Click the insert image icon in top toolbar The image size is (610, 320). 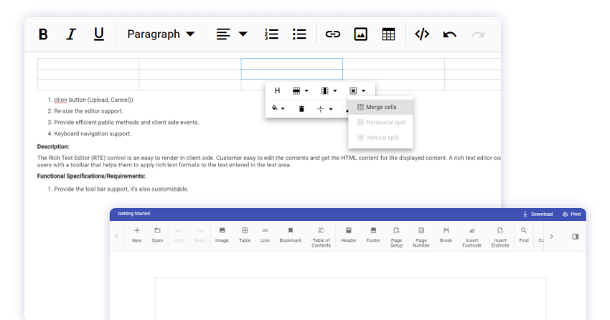(360, 34)
